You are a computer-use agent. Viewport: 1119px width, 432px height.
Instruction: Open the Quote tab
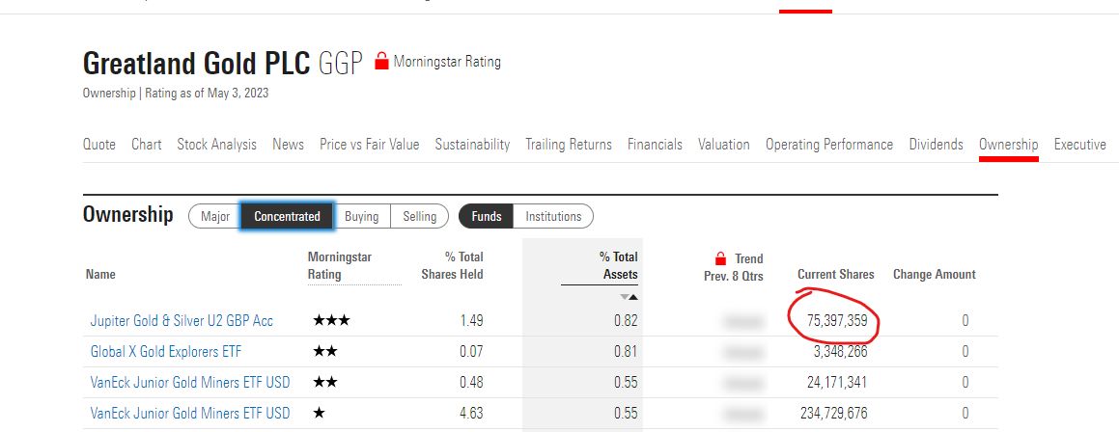pos(99,145)
